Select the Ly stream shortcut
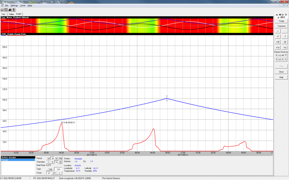The image size is (289, 180). pyautogui.click(x=280, y=55)
